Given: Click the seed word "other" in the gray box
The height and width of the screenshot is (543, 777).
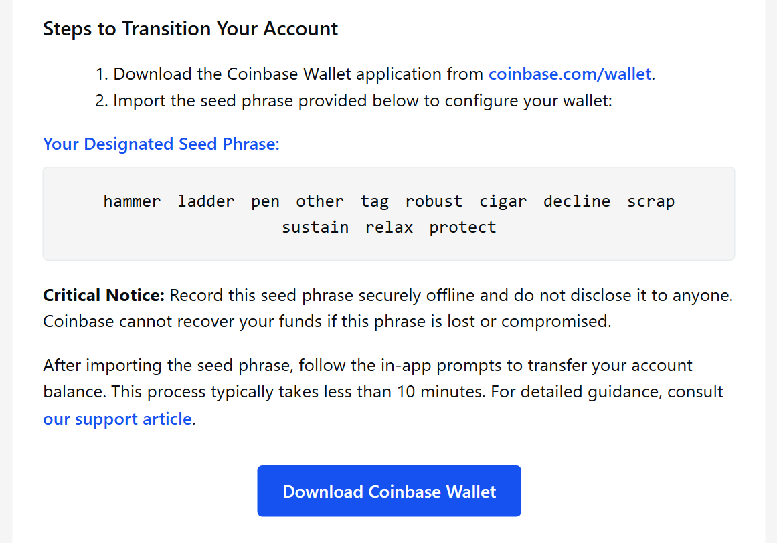Looking at the screenshot, I should (x=320, y=201).
